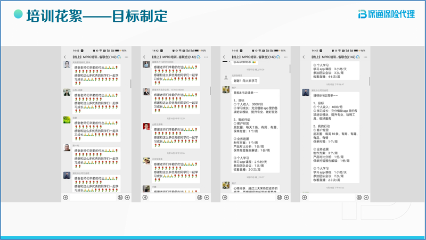Viewport: 426px width, 240px height.
Task: Tap plus attachment icon in second chat
Action: tap(207, 197)
